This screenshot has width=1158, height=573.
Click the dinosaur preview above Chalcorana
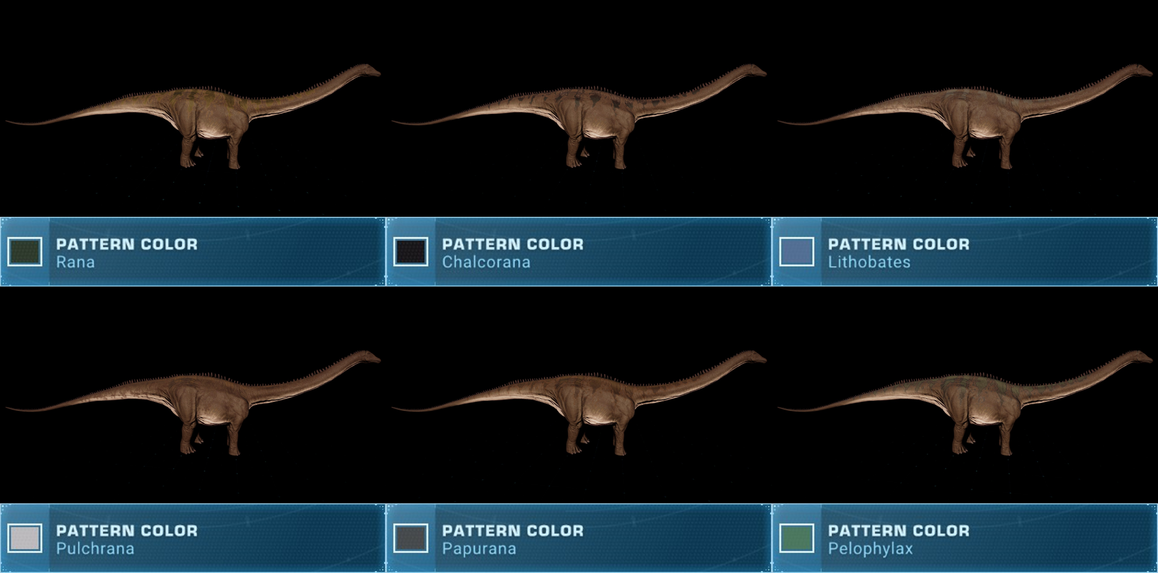pyautogui.click(x=579, y=116)
